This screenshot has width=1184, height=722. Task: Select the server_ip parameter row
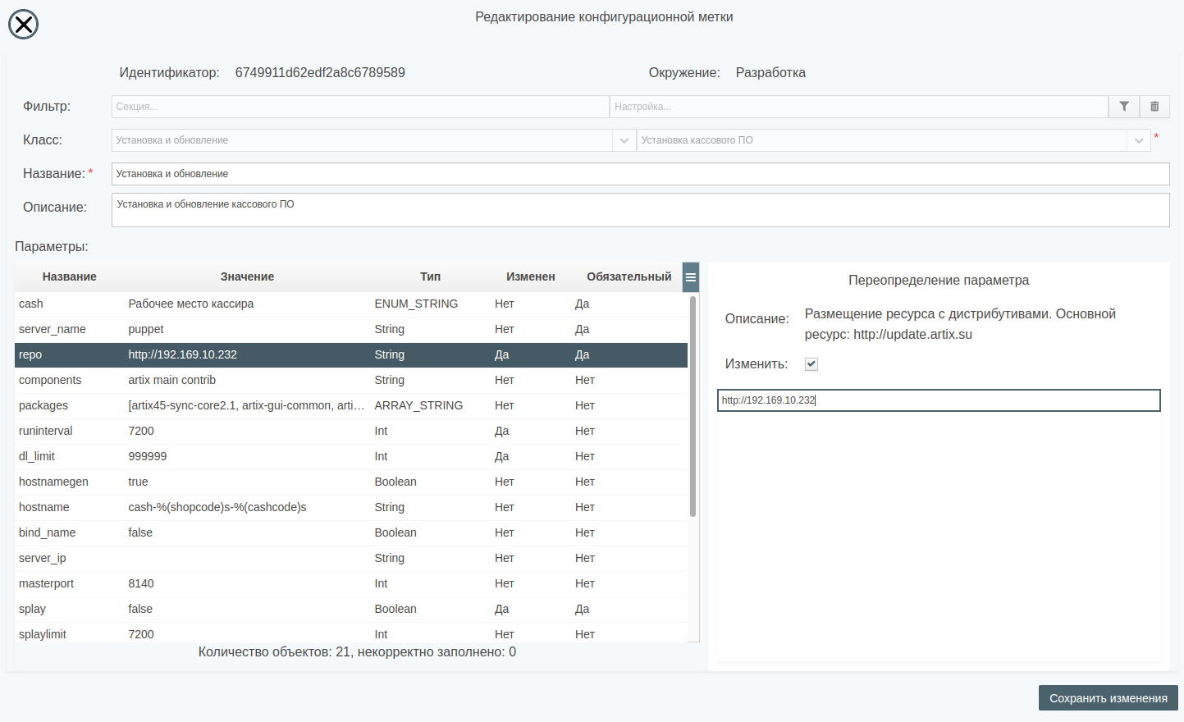[x=351, y=559]
